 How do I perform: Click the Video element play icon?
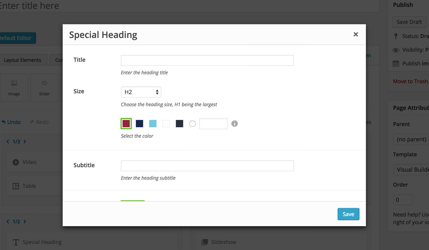click(x=16, y=162)
